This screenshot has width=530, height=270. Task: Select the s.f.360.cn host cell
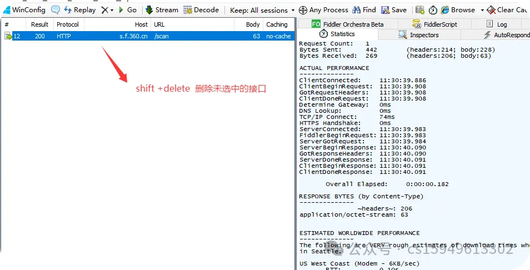tap(133, 36)
